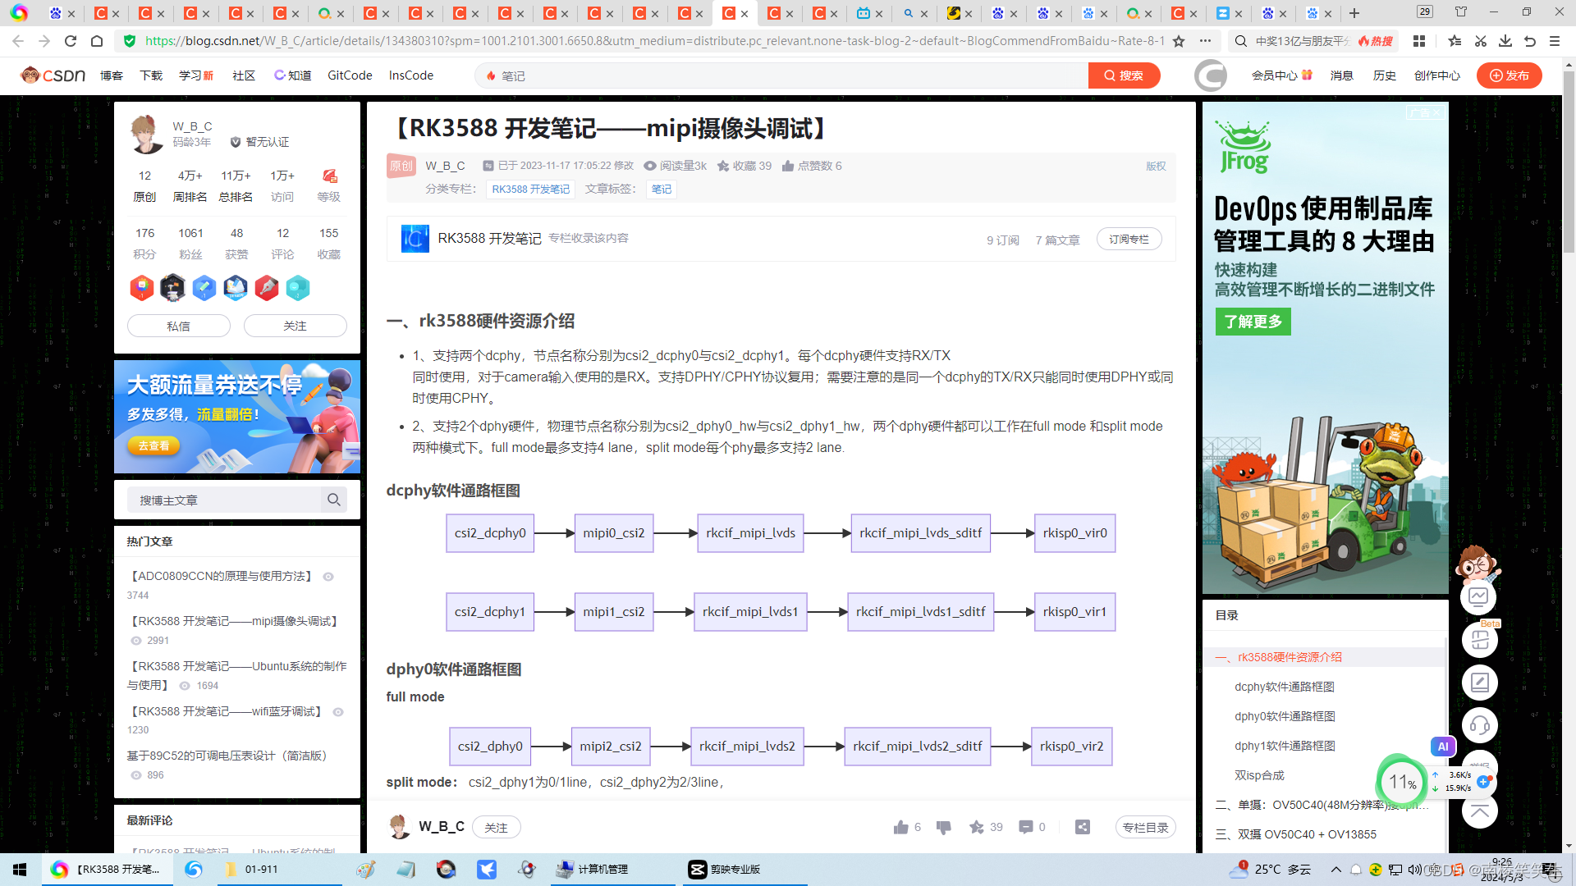Click the headset customer service icon

click(x=1479, y=725)
